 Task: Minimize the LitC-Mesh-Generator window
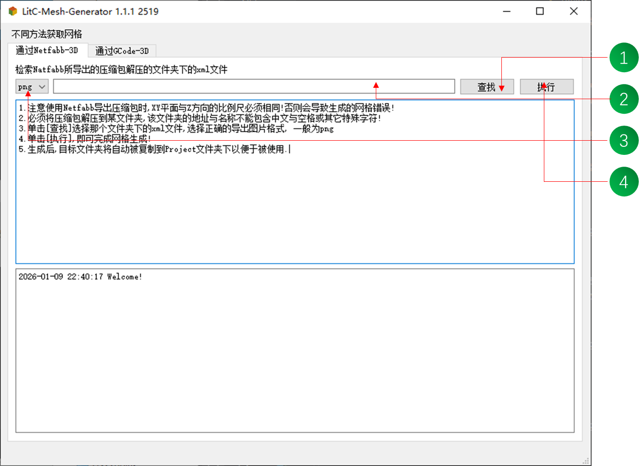(506, 11)
